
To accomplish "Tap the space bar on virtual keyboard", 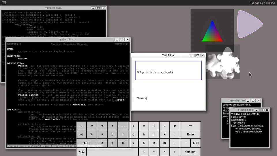I will [113, 152].
